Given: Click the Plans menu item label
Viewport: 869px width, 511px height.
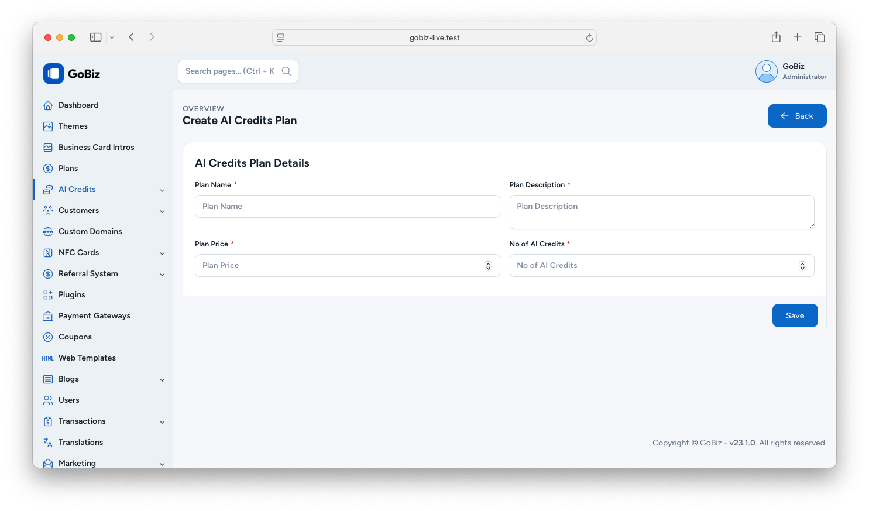Looking at the screenshot, I should point(68,169).
